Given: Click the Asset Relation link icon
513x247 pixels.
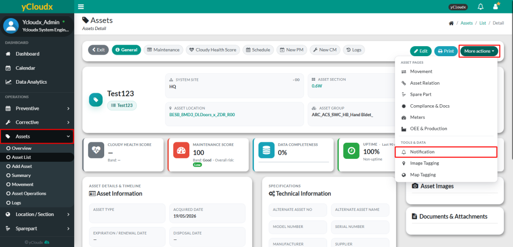Looking at the screenshot, I should point(404,83).
